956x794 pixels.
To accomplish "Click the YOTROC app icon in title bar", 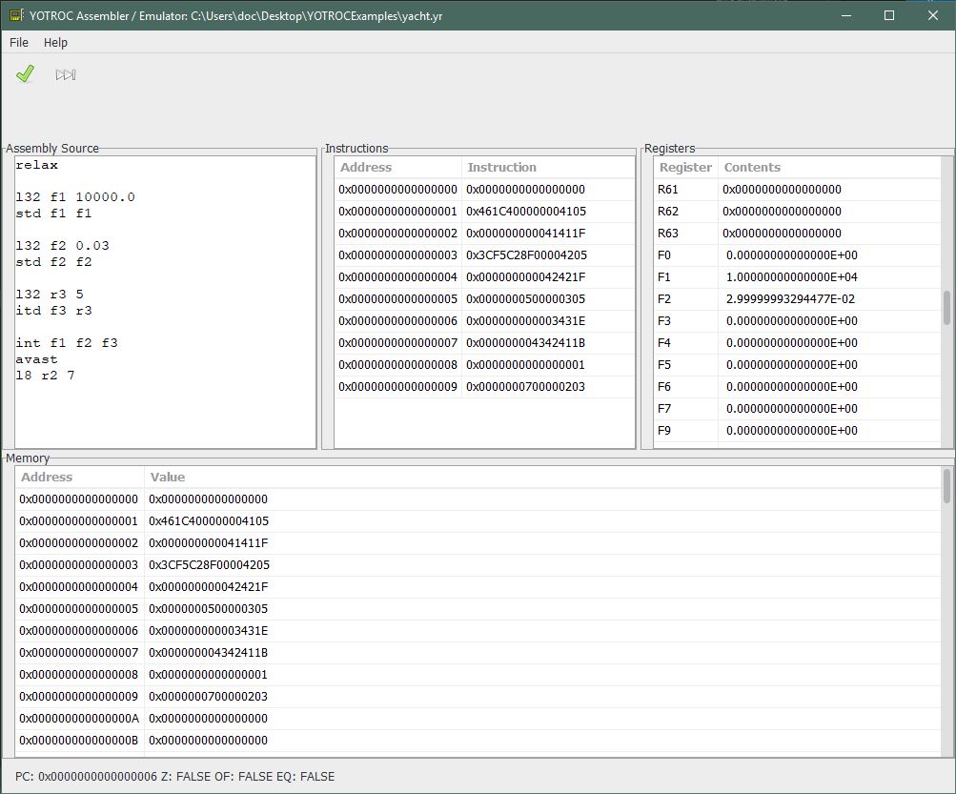I will 16,15.
